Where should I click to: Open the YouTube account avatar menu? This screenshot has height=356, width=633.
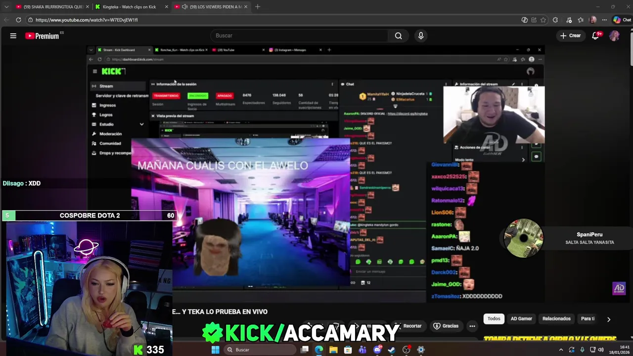[614, 36]
